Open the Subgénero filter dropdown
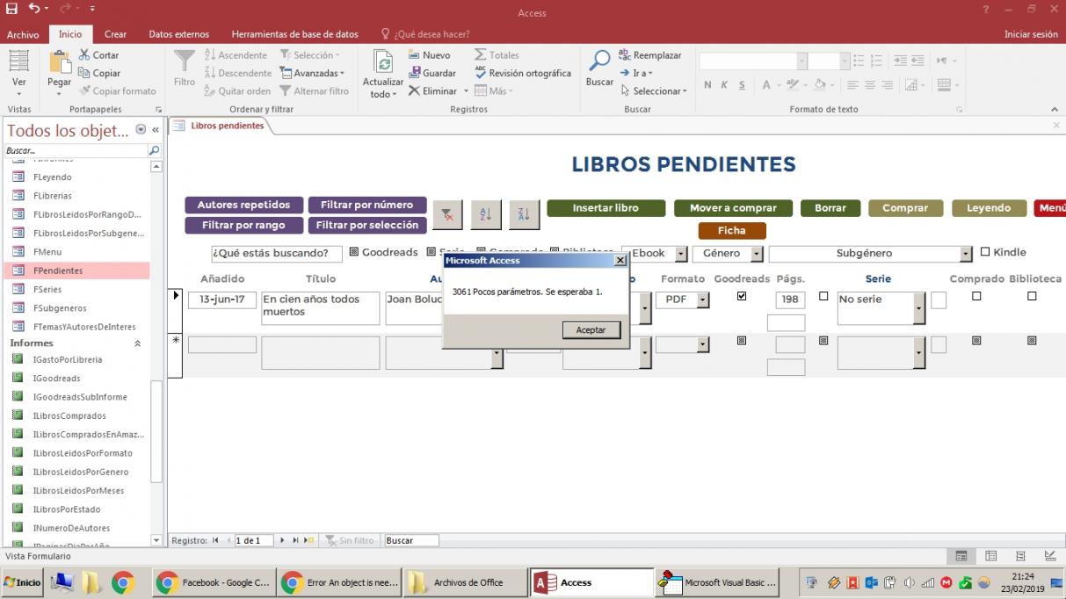1066x599 pixels. pos(967,254)
